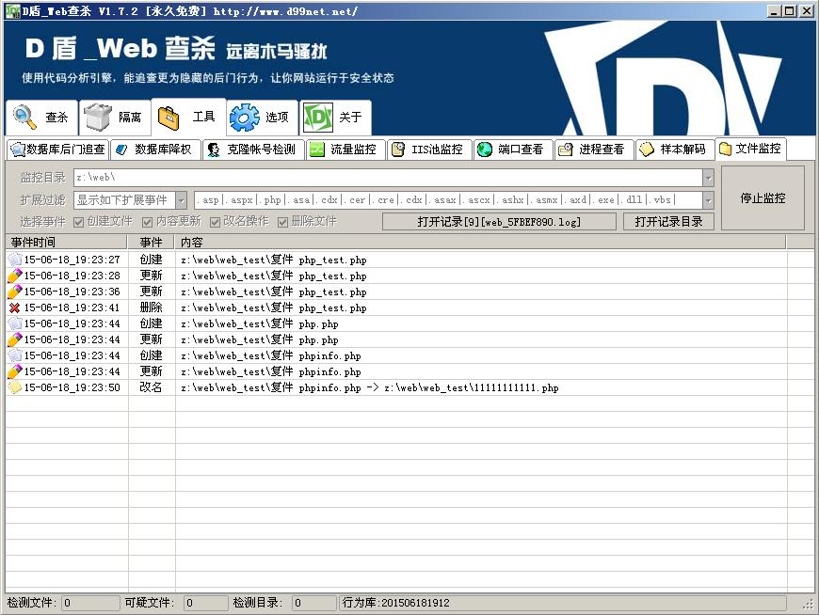Click the folder icon for 文件监控
This screenshot has width=819, height=615.
[725, 150]
